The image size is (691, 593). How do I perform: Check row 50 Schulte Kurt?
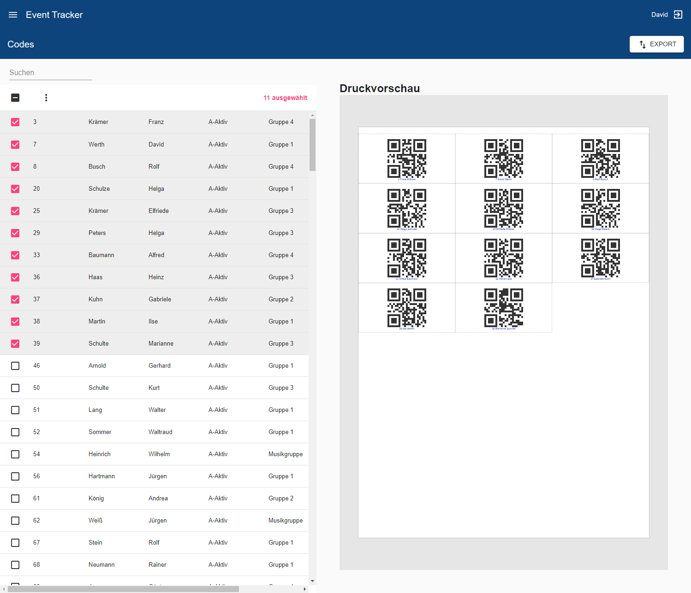coord(15,388)
